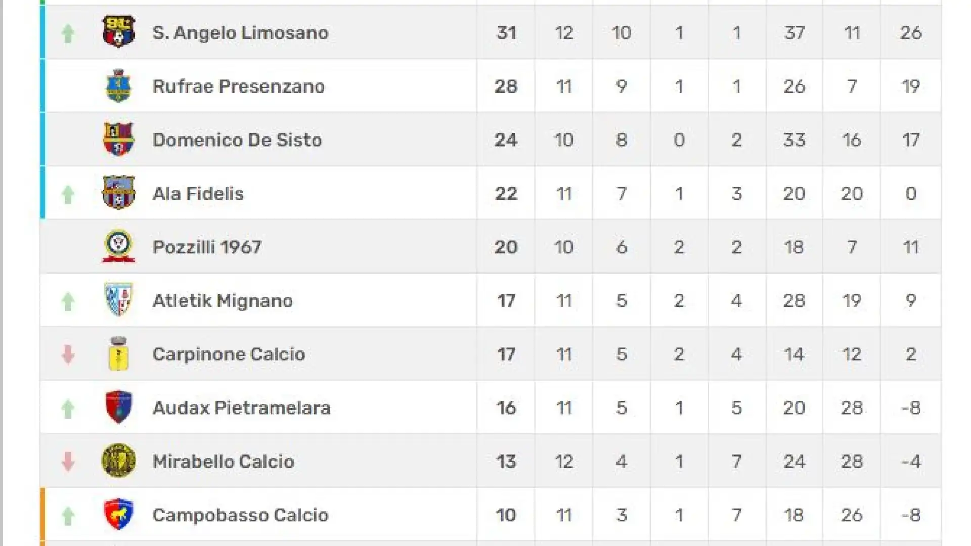Click the S. Angelo Limosano club crest
This screenshot has width=971, height=546.
pos(118,31)
